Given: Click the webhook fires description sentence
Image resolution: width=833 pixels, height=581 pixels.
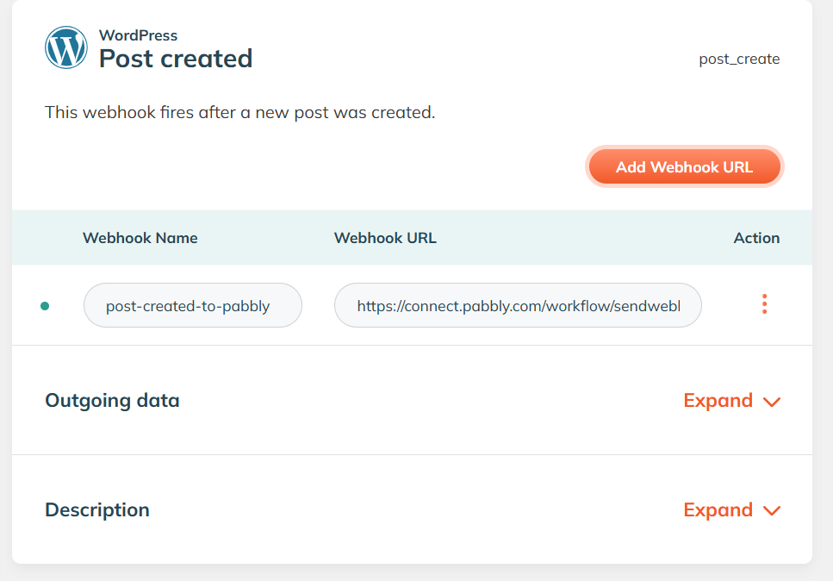Looking at the screenshot, I should pos(239,112).
